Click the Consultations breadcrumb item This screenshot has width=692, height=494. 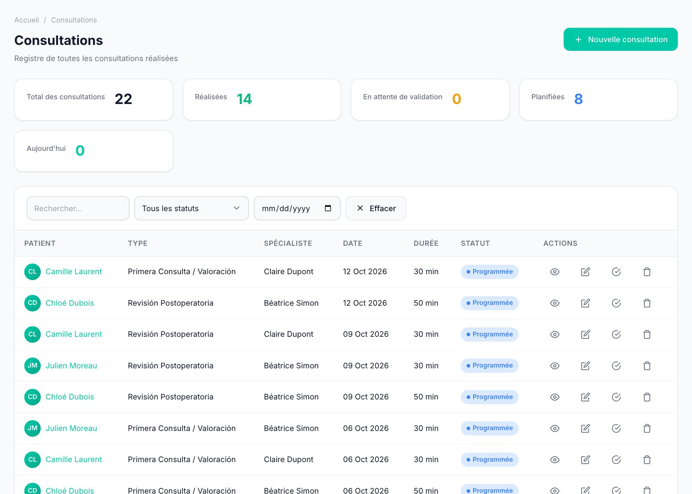pos(74,20)
